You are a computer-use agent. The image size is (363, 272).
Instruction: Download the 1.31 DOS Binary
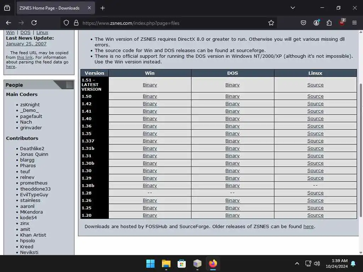[x=233, y=156]
